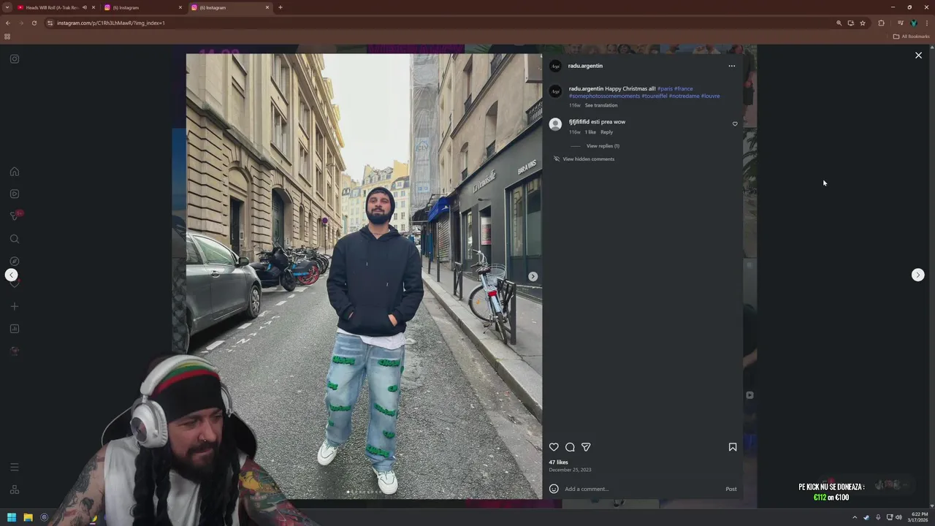
Task: Open Messages with notification badge
Action: pyautogui.click(x=15, y=216)
